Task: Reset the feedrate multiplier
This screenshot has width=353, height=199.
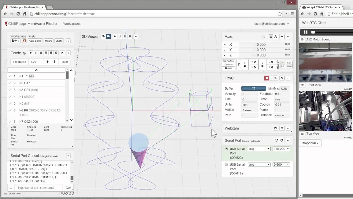Action: tap(64, 62)
